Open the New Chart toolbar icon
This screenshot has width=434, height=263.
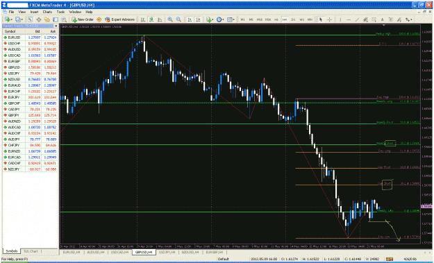(8, 19)
